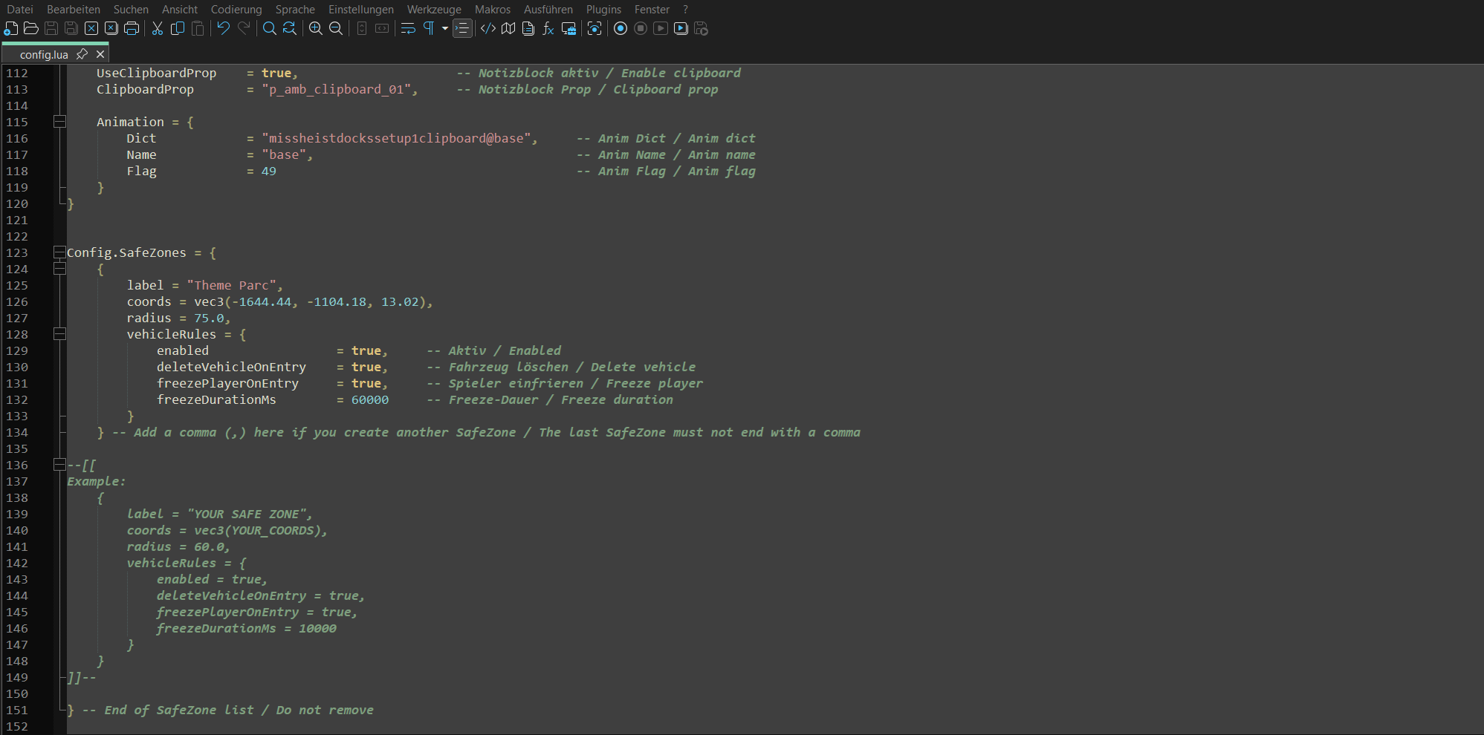Click the zoom in icon
Viewport: 1484px width, 735px height.
316,28
